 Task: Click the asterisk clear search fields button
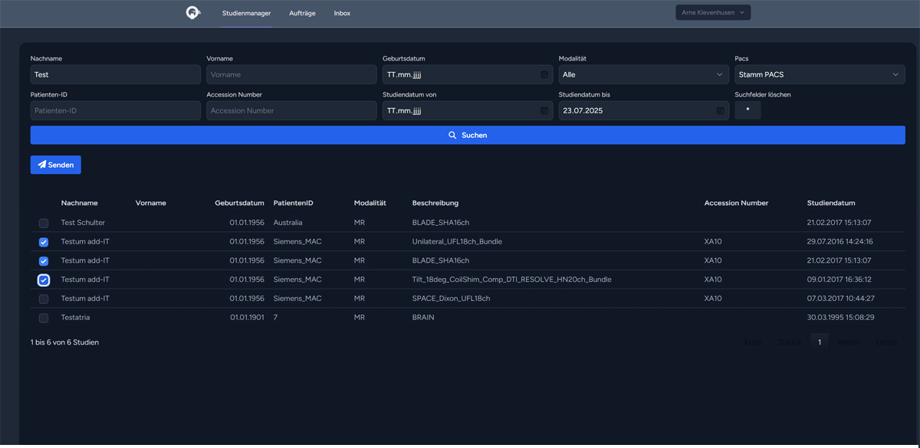[x=747, y=110]
